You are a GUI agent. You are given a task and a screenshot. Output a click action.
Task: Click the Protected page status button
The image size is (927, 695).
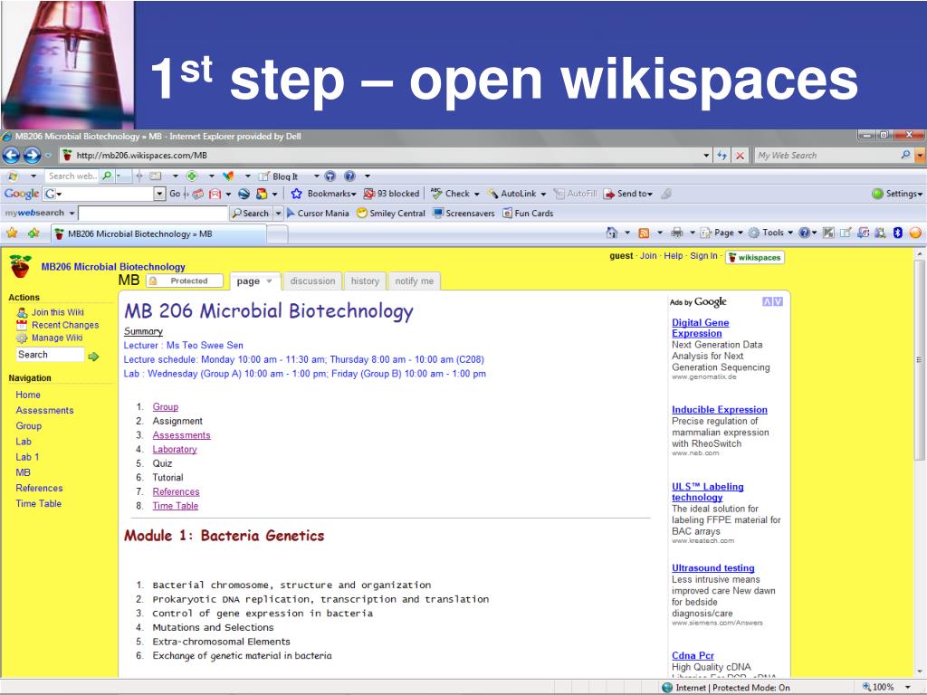(x=185, y=281)
